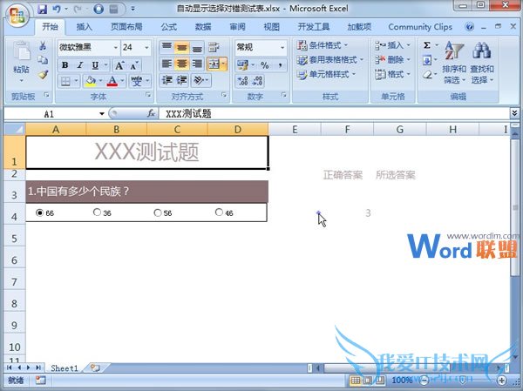523x391 pixels.
Task: Toggle Bold formatting
Action: (x=65, y=65)
